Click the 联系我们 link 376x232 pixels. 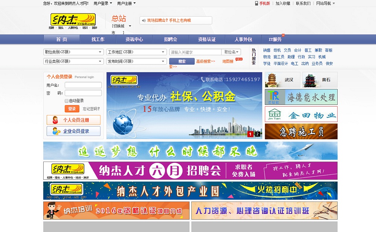[303, 3]
